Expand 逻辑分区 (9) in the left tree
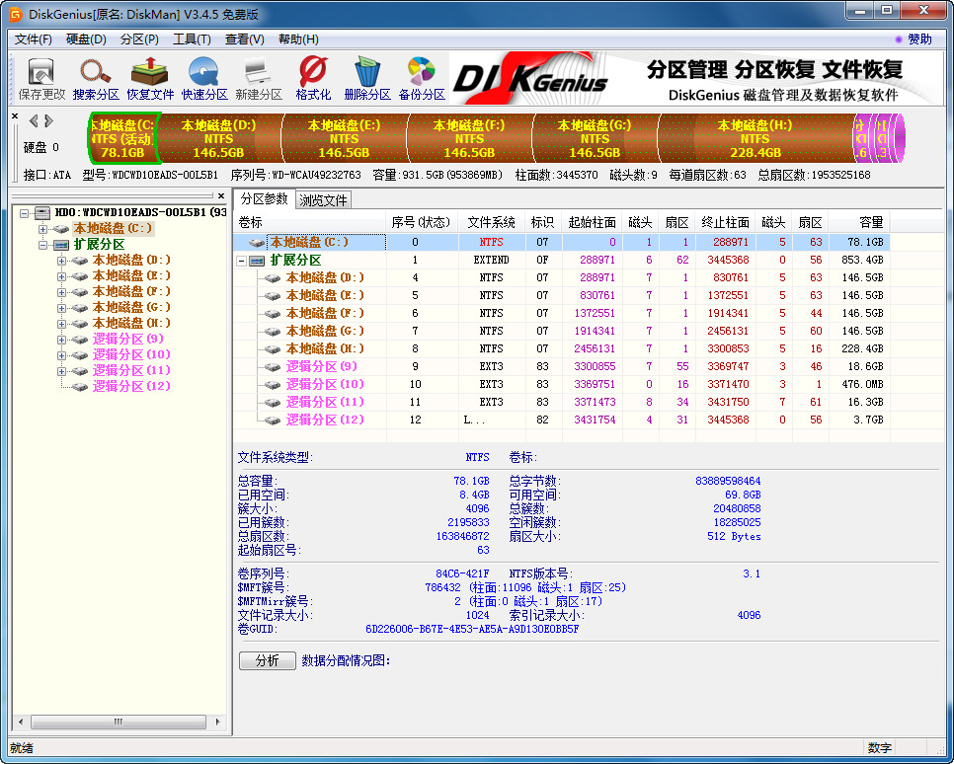Screen dimensions: 954x764 61,340
